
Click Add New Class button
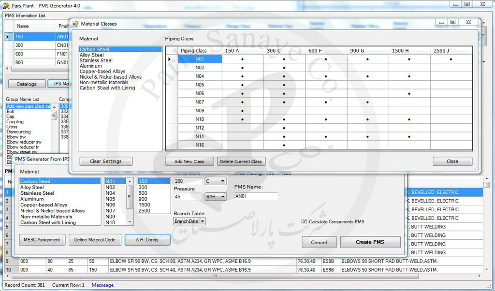tap(189, 161)
